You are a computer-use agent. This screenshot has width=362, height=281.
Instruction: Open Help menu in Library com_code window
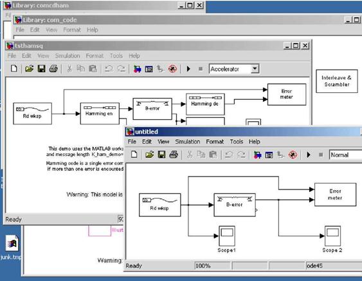coord(93,30)
